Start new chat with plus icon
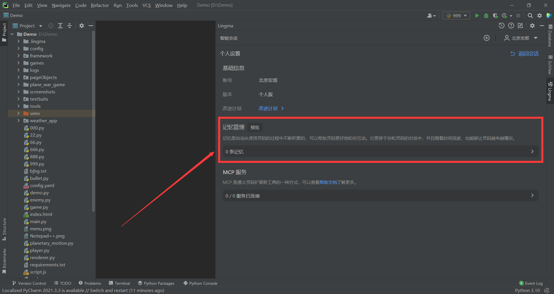 click(486, 38)
